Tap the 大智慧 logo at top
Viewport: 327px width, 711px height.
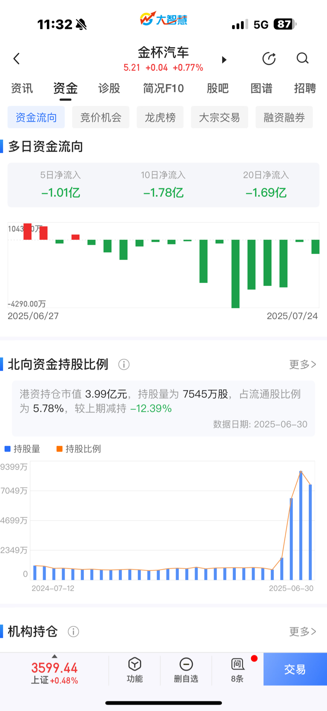point(163,19)
